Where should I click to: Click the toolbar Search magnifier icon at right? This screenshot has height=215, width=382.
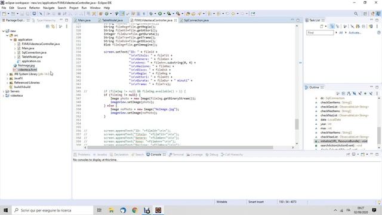[356, 14]
